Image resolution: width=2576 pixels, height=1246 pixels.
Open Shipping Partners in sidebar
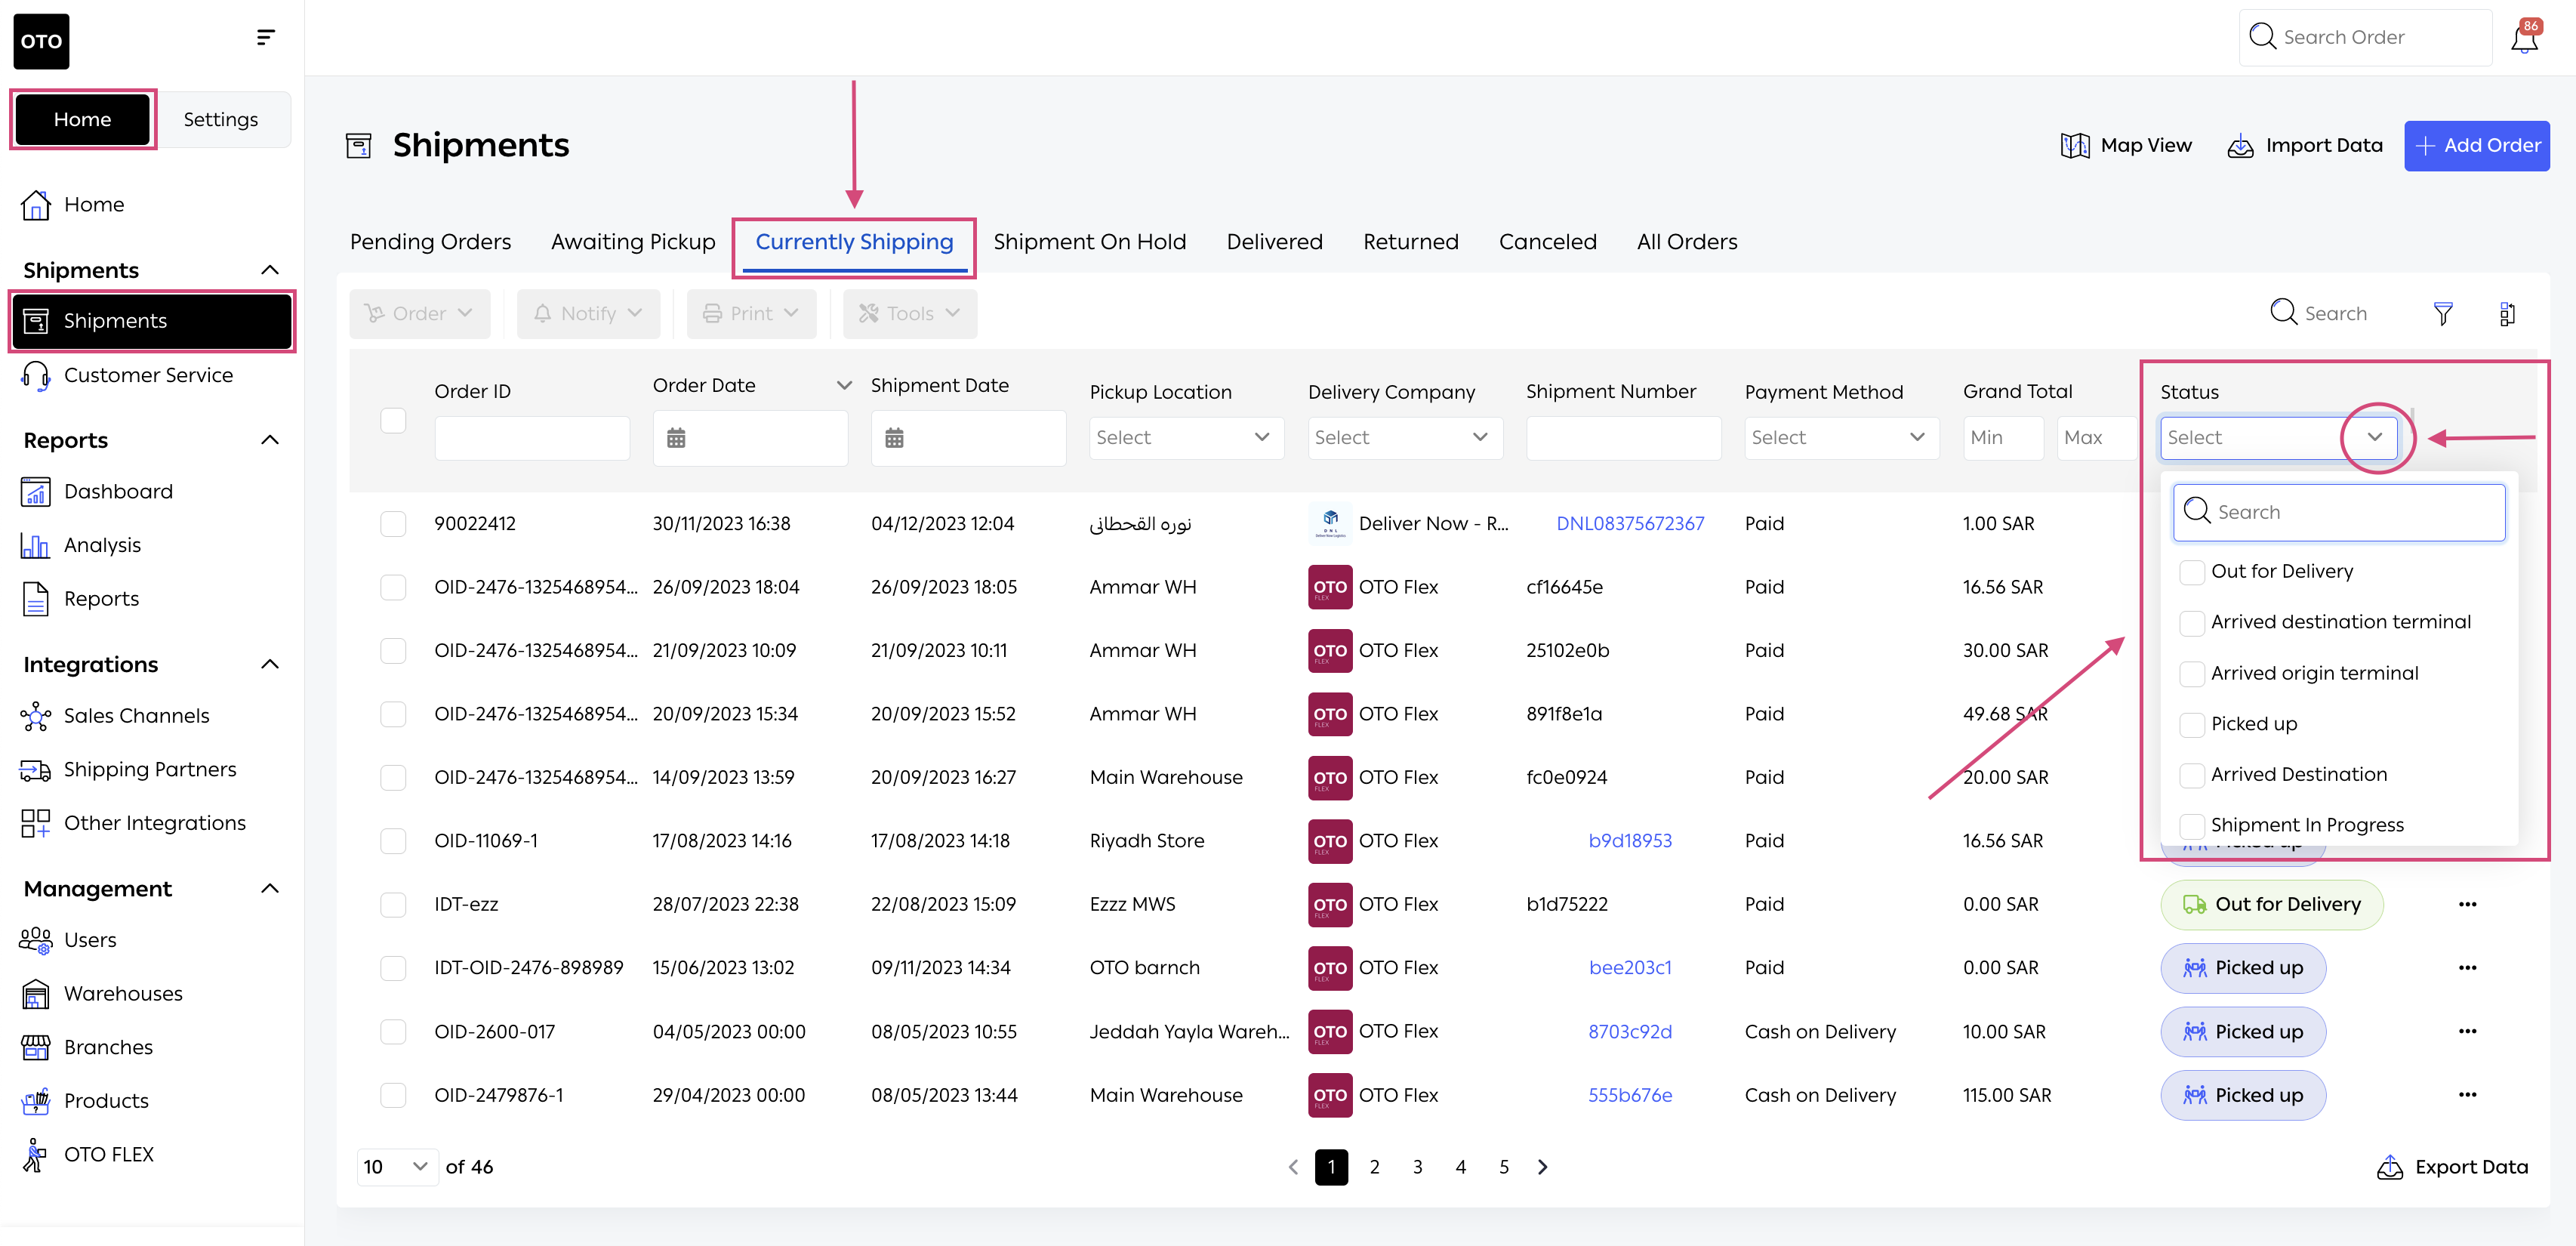[x=150, y=769]
